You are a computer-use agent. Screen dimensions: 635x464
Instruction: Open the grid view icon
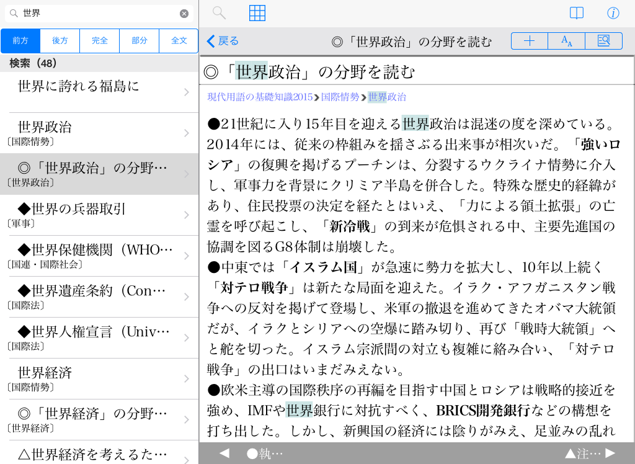[x=257, y=13]
